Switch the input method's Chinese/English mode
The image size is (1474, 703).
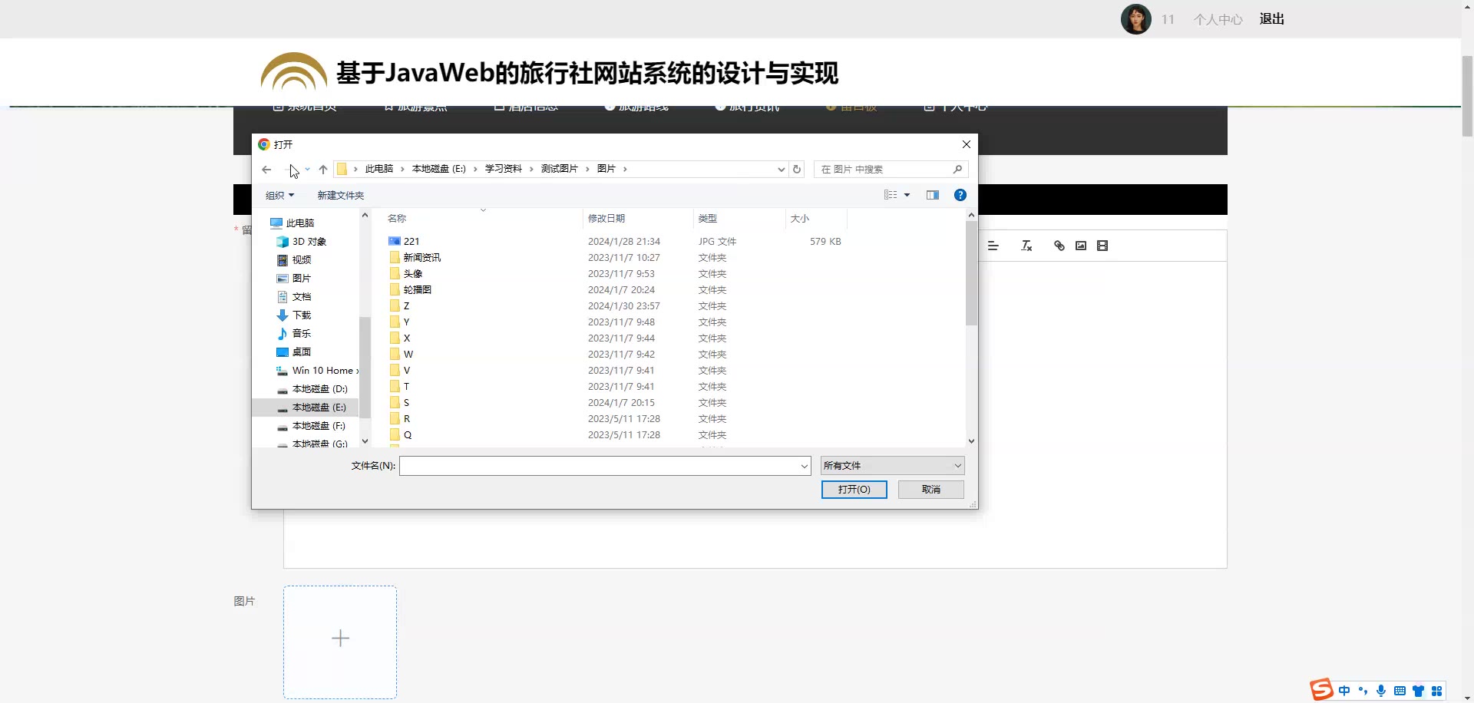click(1344, 691)
